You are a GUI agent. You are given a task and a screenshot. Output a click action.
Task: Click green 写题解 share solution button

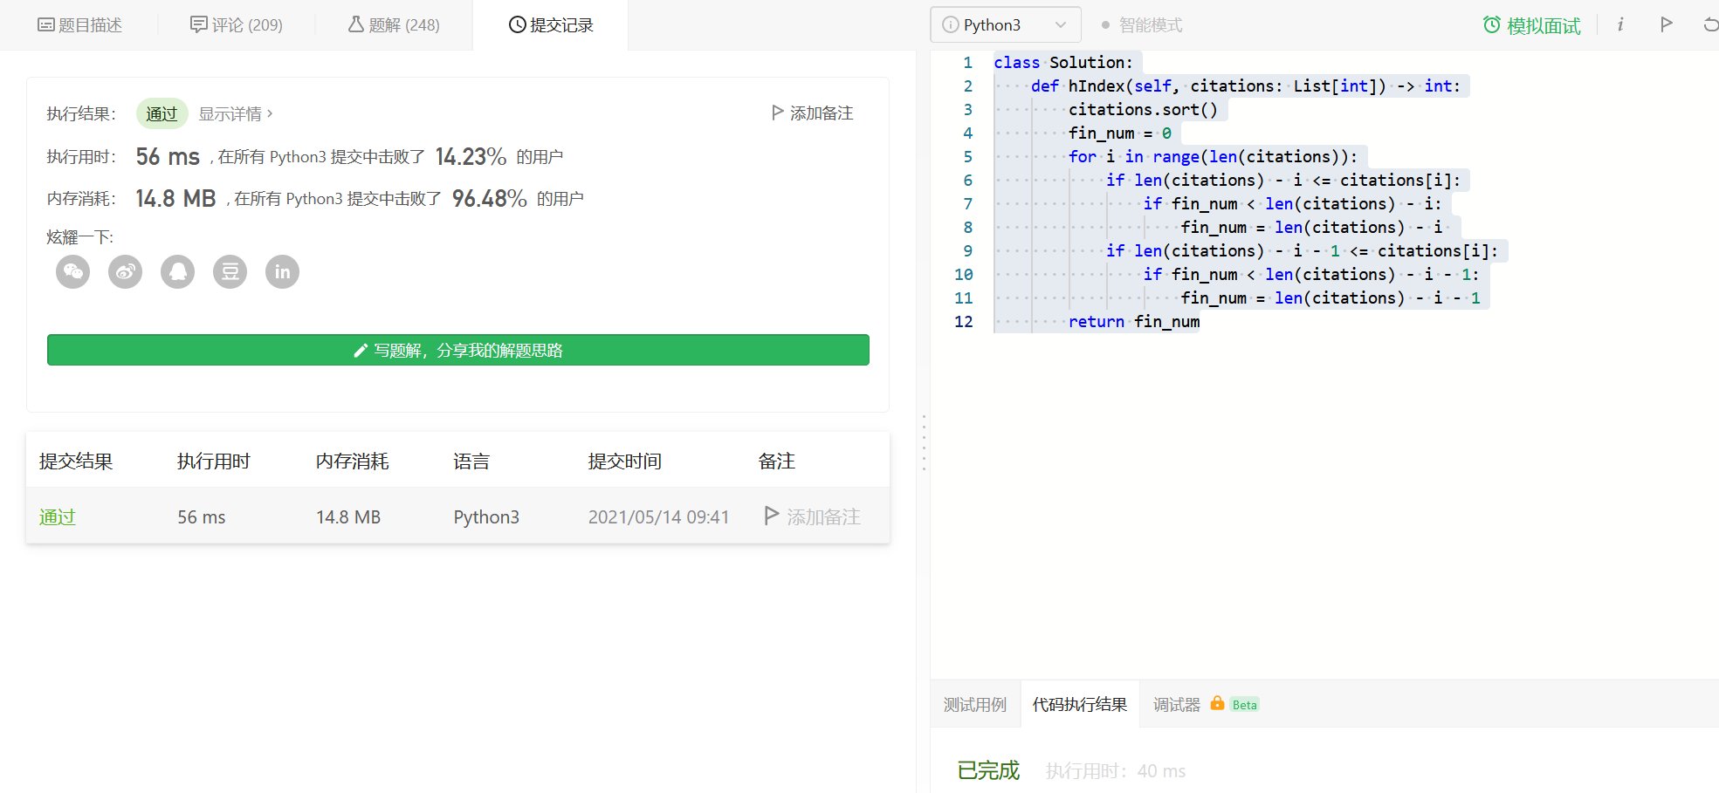point(458,350)
